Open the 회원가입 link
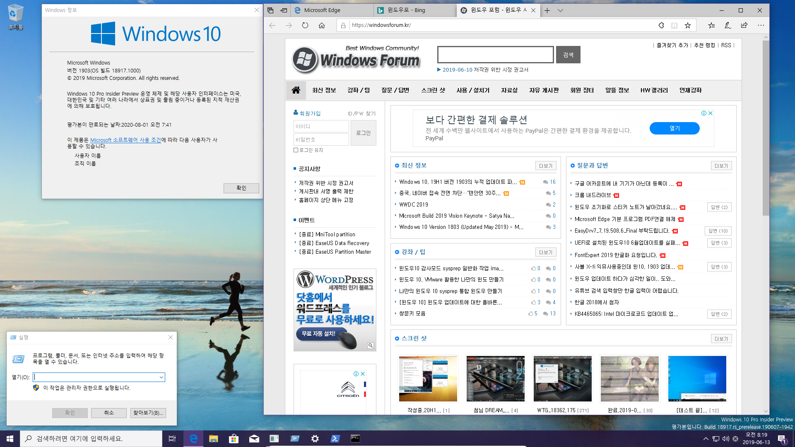The image size is (795, 447). (x=310, y=113)
